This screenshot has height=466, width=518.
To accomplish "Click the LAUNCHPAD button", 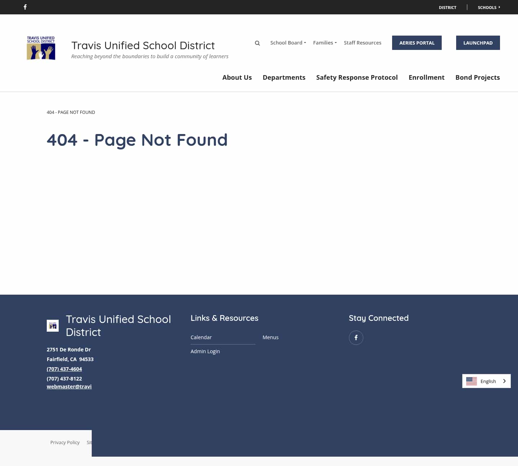I will pos(478,42).
